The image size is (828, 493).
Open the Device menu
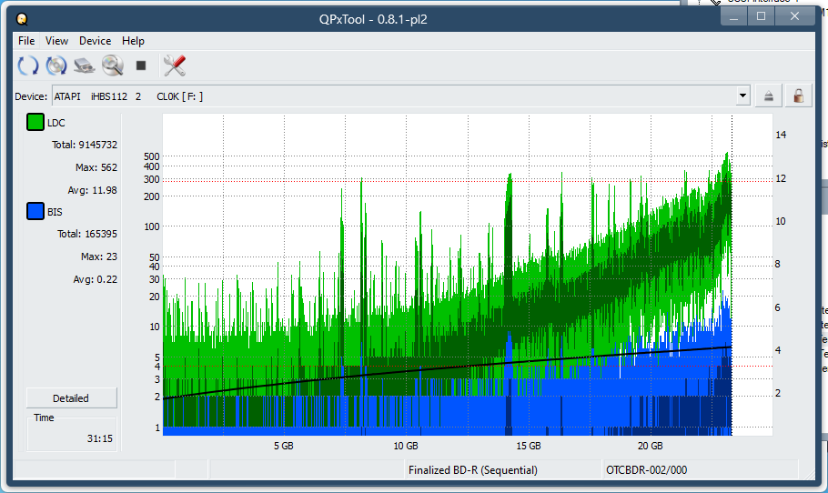coord(95,41)
